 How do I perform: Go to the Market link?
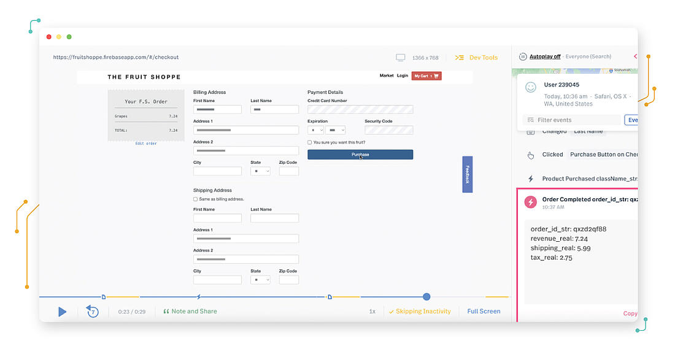pos(387,75)
